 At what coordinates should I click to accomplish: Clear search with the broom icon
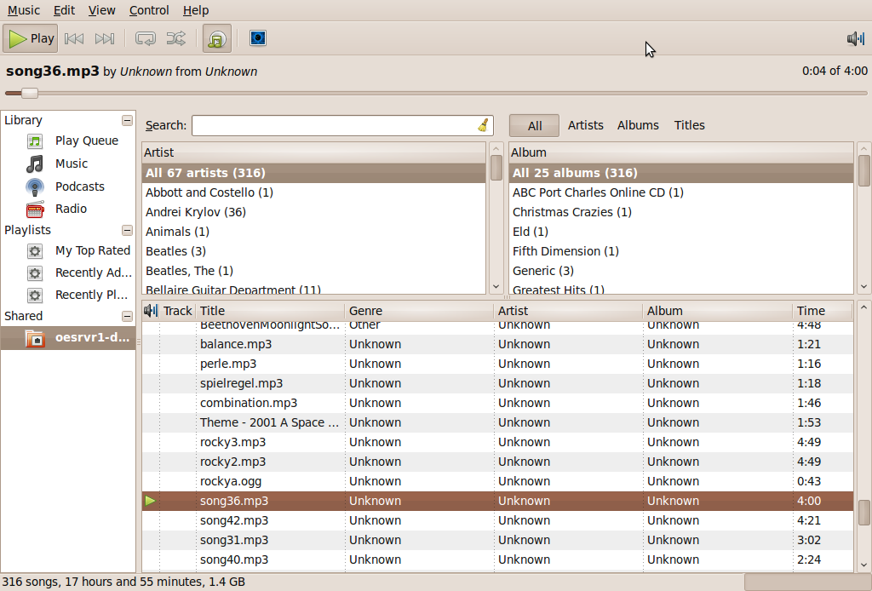[x=484, y=126]
